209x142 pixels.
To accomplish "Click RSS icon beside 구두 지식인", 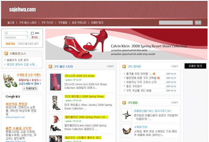I will (124, 66).
